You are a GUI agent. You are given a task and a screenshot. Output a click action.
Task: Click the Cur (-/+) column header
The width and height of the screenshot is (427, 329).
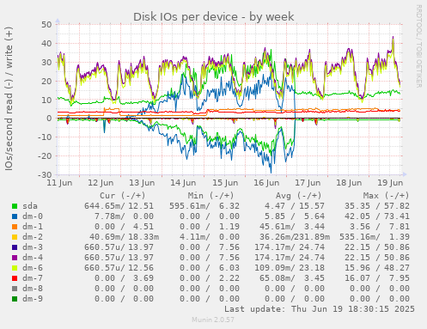pos(123,196)
